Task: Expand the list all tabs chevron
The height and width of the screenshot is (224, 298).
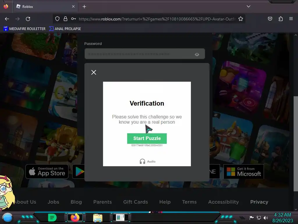Action: 249,6
